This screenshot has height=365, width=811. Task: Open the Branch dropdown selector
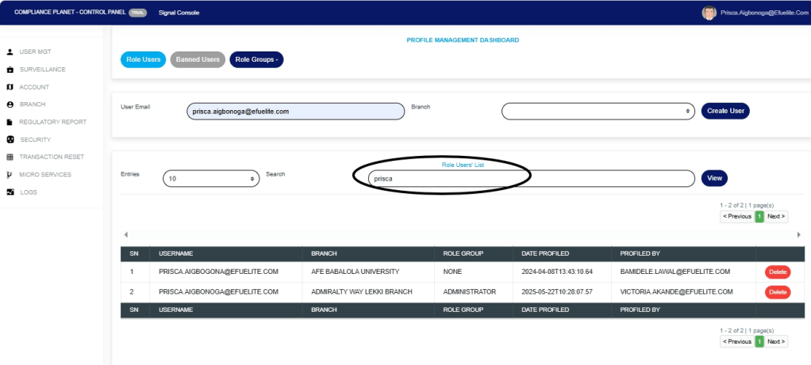(598, 112)
